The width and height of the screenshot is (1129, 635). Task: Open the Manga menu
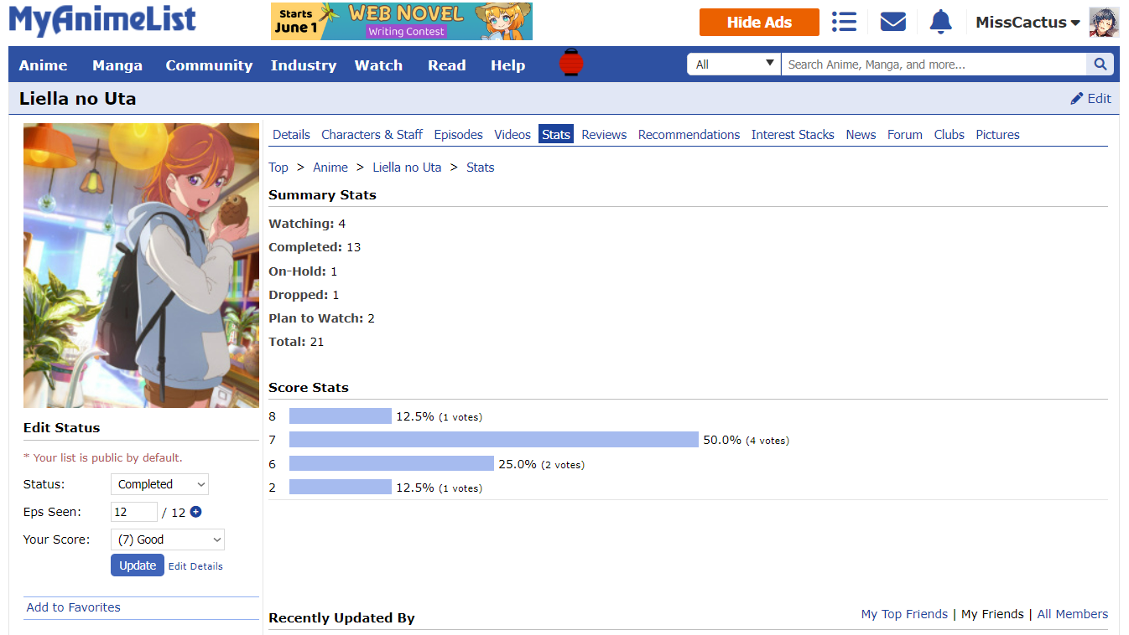[x=117, y=65]
